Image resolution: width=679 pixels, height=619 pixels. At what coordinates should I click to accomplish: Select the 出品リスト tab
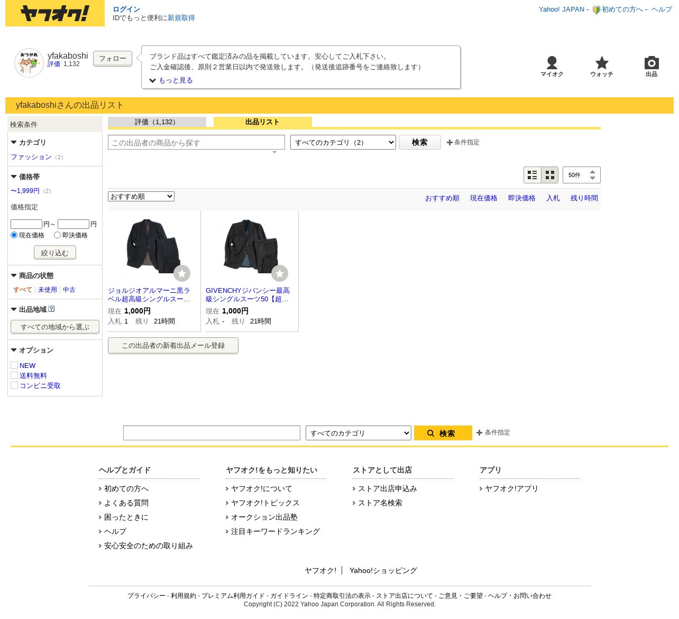(263, 122)
